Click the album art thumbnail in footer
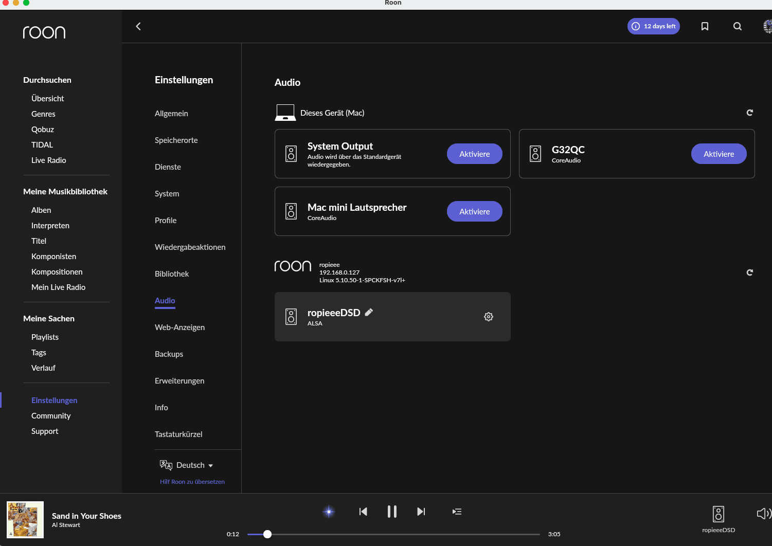This screenshot has width=772, height=546. [25, 520]
